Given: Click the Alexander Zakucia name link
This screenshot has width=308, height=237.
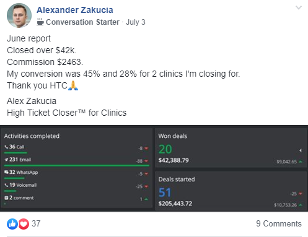Looking at the screenshot, I should 75,10.
